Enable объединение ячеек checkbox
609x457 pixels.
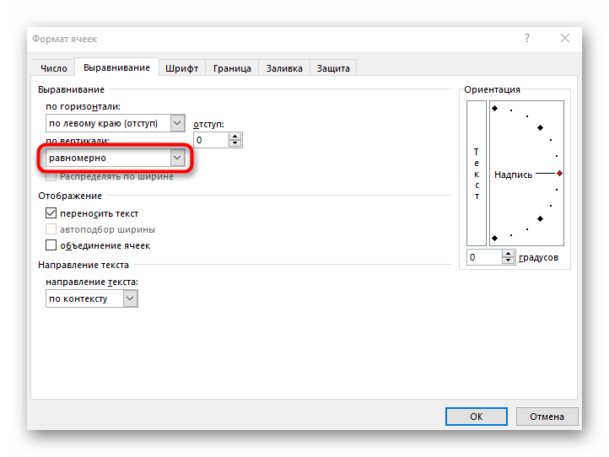point(51,245)
